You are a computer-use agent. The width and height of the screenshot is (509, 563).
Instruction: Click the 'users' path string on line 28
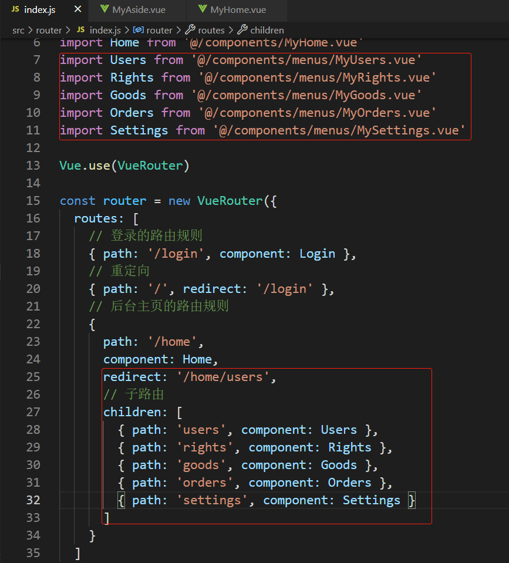pos(201,429)
